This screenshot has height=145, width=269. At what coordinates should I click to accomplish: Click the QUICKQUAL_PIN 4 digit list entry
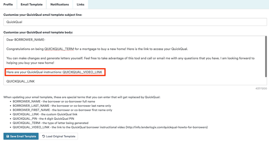(43, 118)
